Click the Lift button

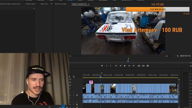tap(139, 66)
